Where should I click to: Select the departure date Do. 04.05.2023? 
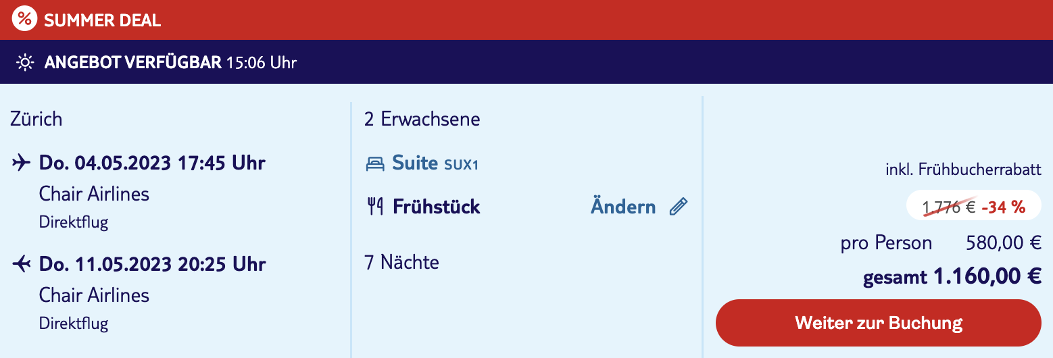pyautogui.click(x=104, y=163)
